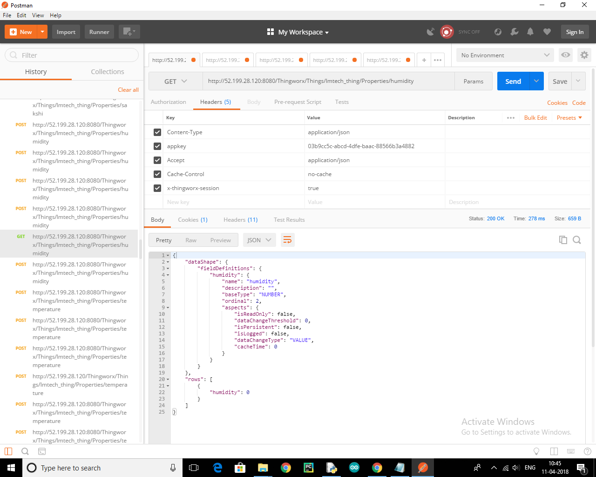Click the sync status icon
This screenshot has width=596, height=477.
coord(447,32)
